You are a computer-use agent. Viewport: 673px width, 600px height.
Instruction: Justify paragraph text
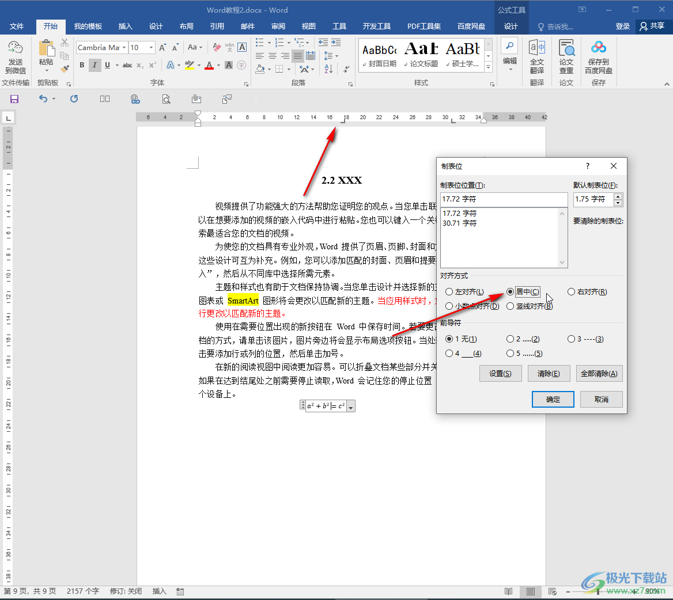pos(297,56)
